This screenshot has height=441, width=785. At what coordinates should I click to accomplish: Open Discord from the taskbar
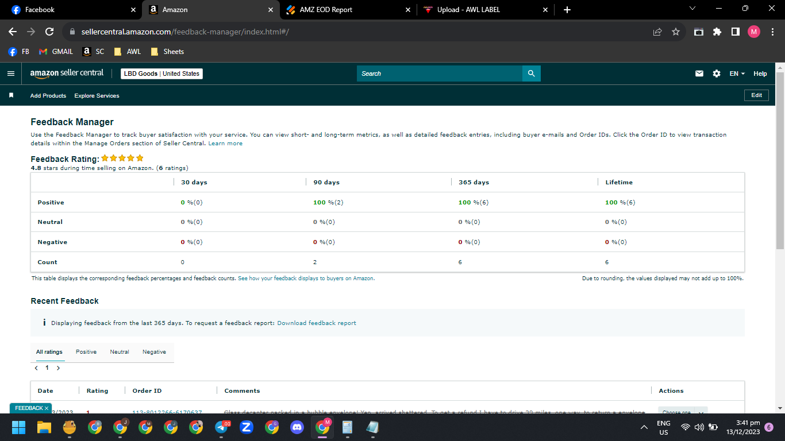click(297, 427)
